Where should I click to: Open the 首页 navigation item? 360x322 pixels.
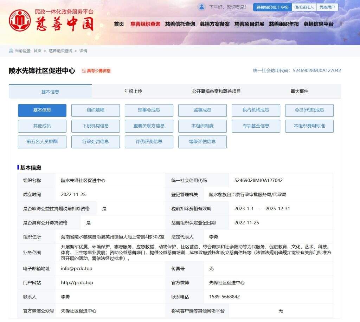pyautogui.click(x=119, y=24)
